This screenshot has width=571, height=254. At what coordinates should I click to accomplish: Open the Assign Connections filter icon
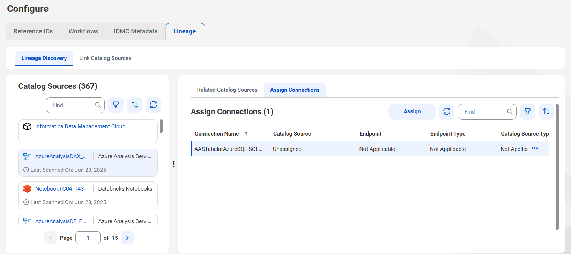click(x=528, y=111)
